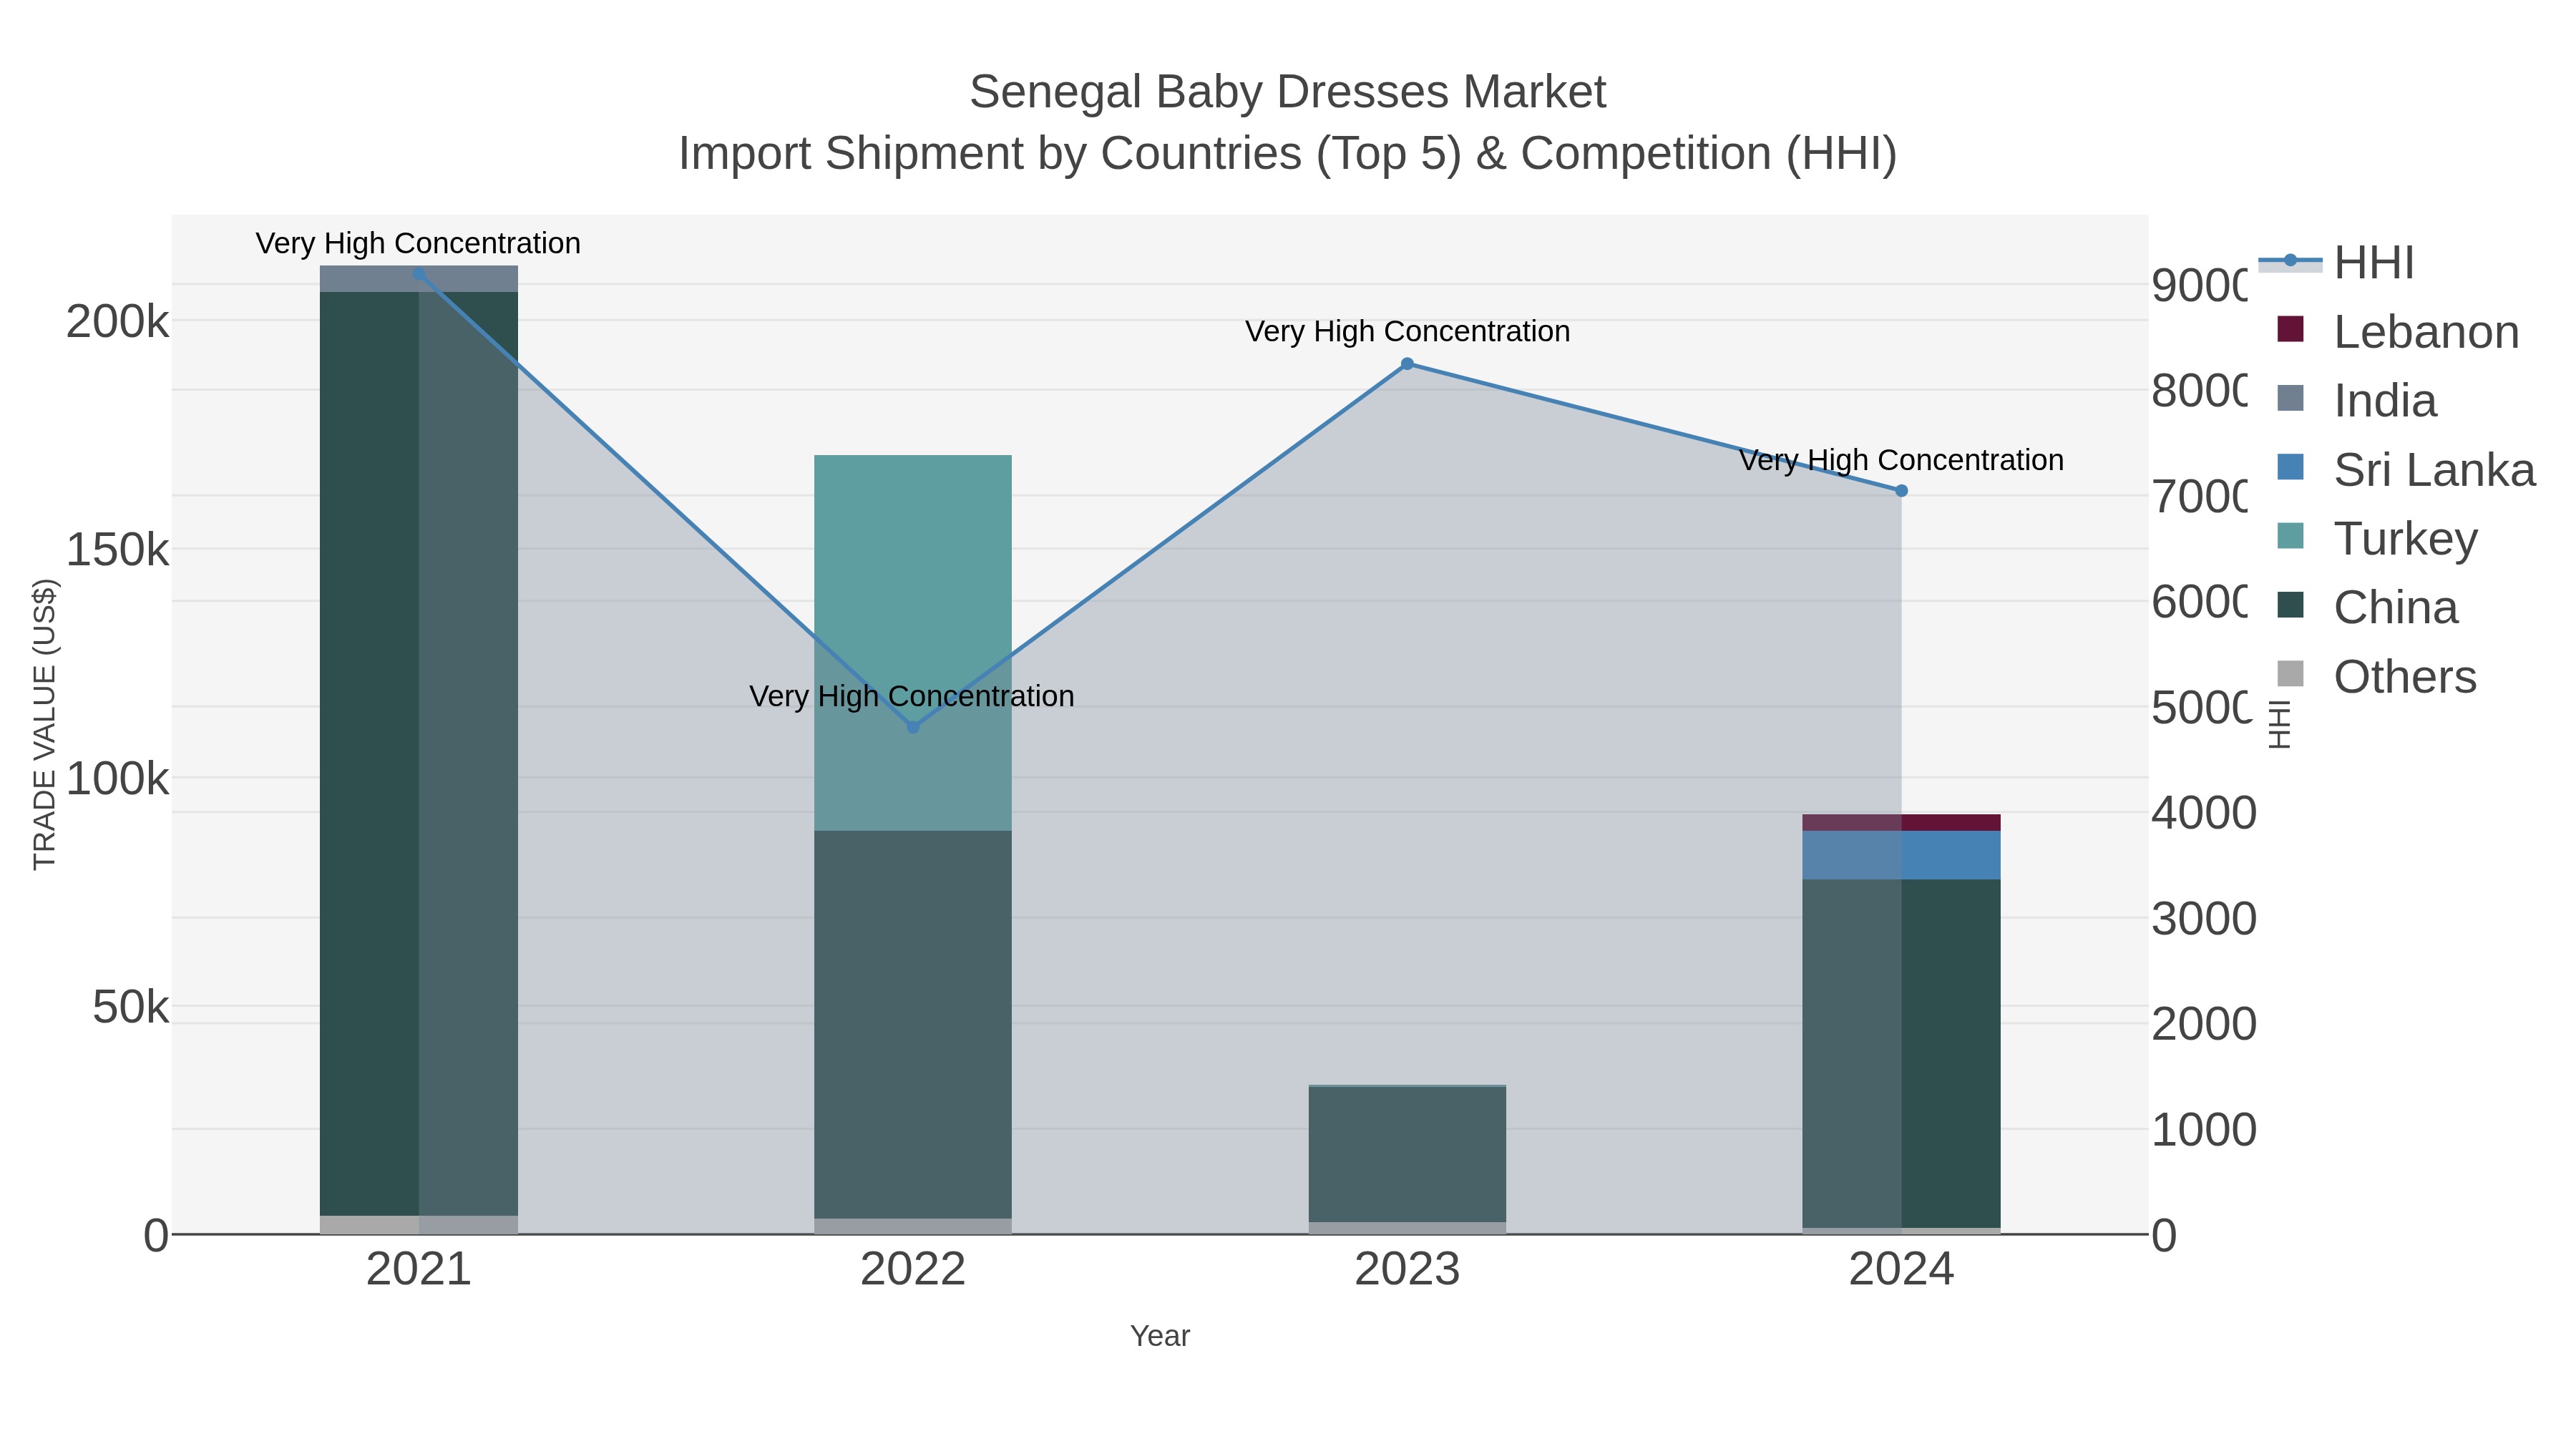
Task: Click the Very High Concentration label at 2024
Action: (x=1901, y=460)
